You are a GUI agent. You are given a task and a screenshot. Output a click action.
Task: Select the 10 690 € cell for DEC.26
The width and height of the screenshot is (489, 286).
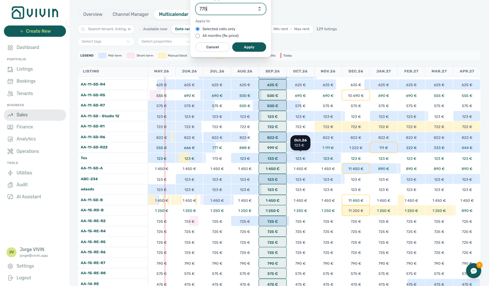(x=356, y=95)
